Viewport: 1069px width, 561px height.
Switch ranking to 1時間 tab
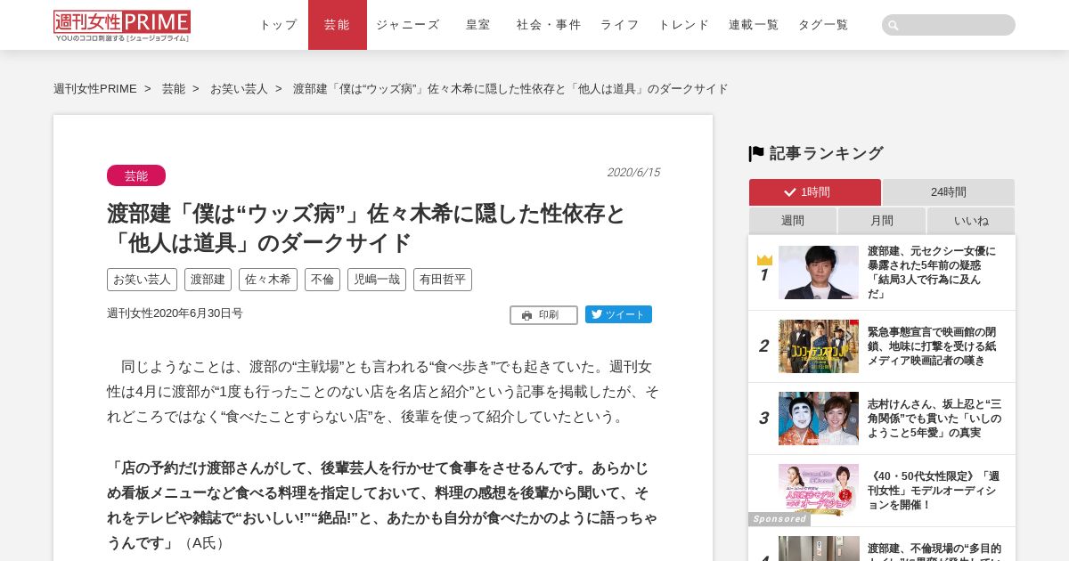pos(815,192)
